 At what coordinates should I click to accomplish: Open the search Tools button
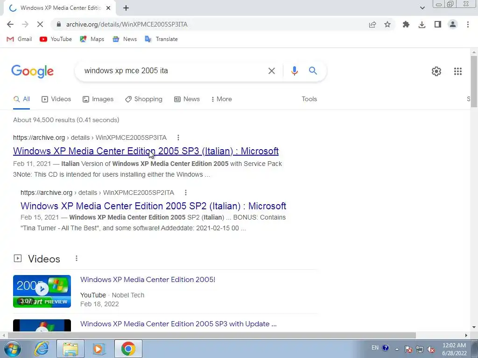point(309,99)
